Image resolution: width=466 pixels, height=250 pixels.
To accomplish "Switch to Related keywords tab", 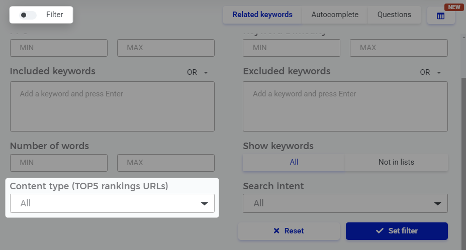I will (x=262, y=15).
